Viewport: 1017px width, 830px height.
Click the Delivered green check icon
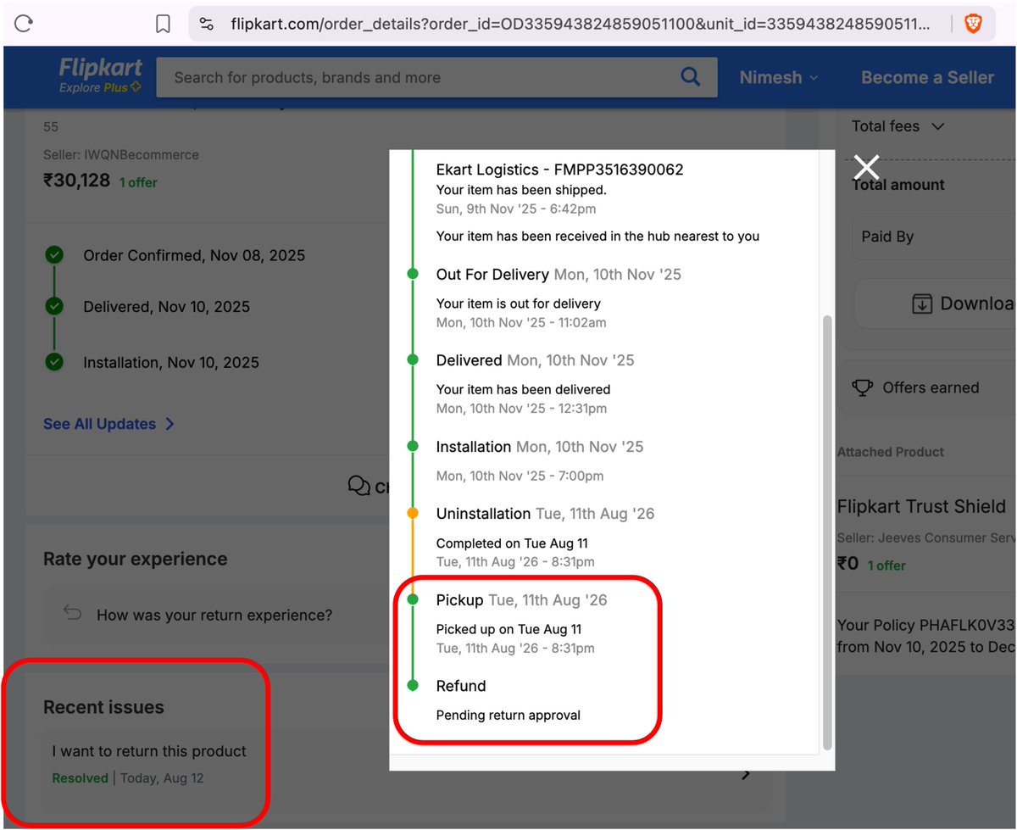click(x=54, y=307)
